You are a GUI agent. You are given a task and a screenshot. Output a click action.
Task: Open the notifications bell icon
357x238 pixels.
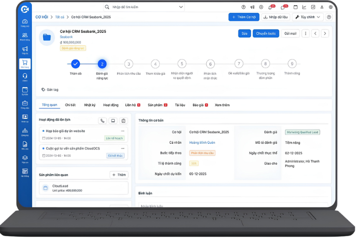(270, 7)
